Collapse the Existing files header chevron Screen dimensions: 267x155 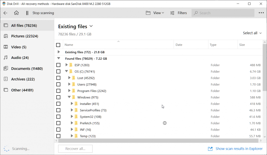tap(91, 26)
